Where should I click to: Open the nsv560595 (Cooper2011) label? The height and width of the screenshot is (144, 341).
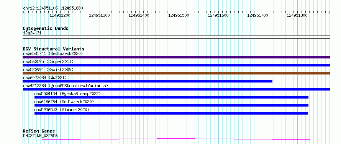[x=48, y=61]
